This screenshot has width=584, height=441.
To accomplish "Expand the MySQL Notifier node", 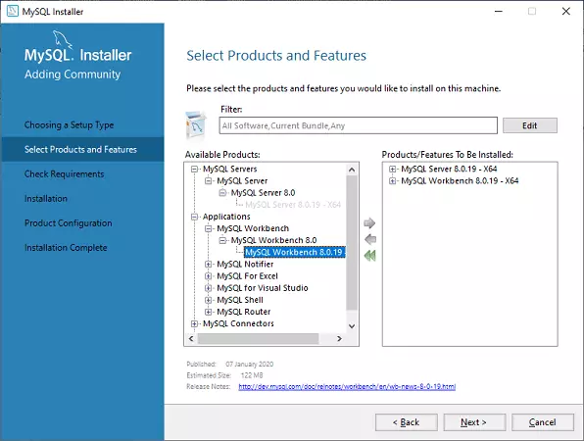I will tap(208, 264).
